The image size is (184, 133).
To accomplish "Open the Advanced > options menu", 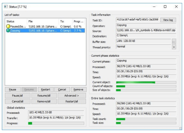I will 72,96.
